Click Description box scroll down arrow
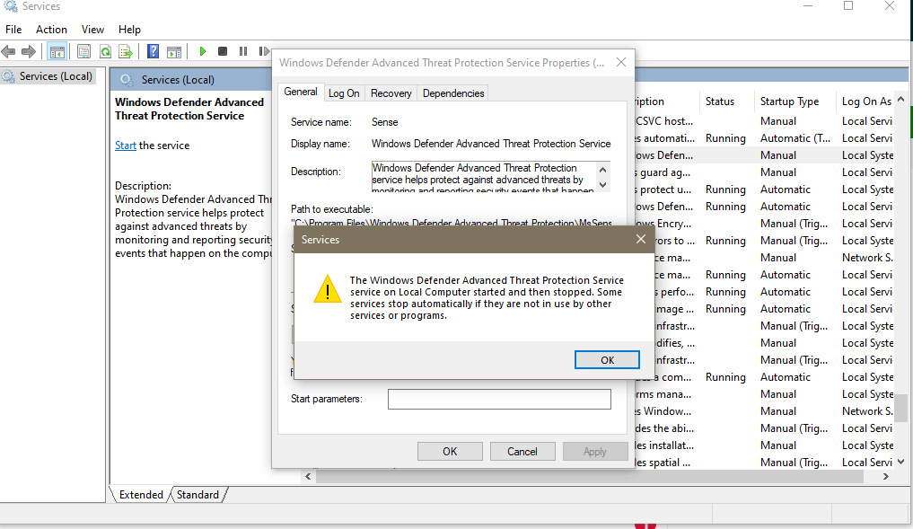The image size is (913, 529). pos(602,185)
